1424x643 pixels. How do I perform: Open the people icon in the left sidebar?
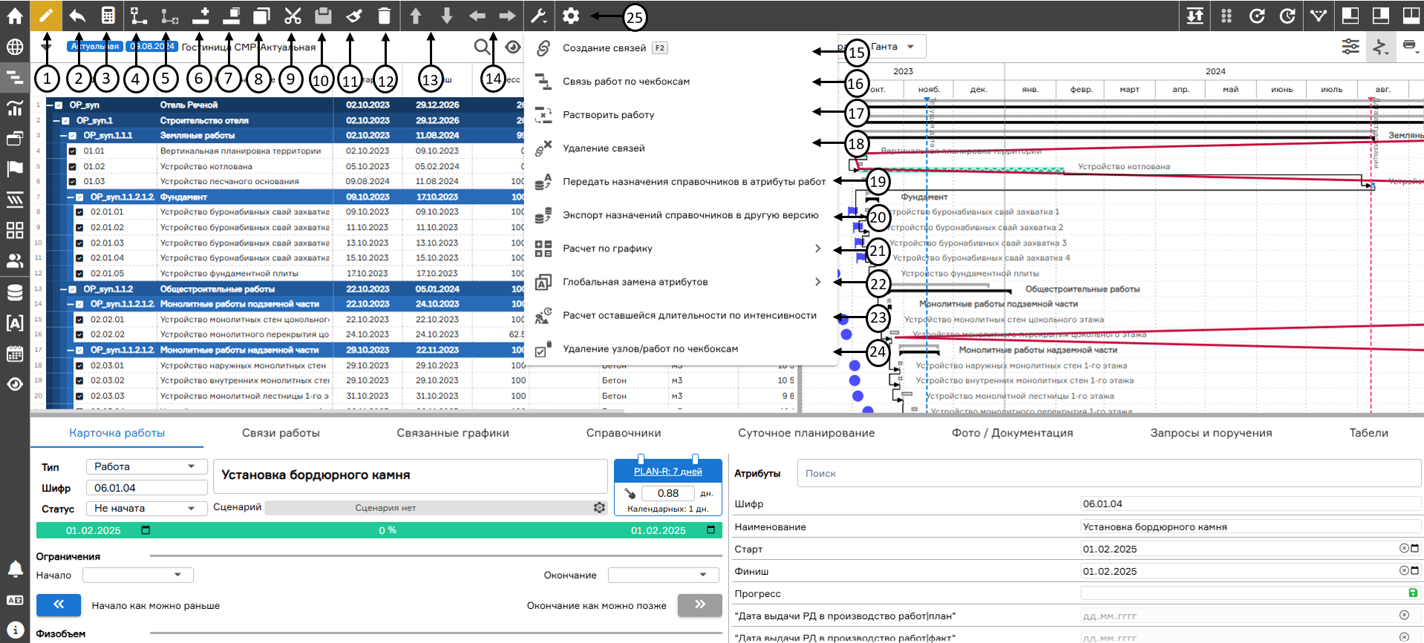(x=15, y=261)
